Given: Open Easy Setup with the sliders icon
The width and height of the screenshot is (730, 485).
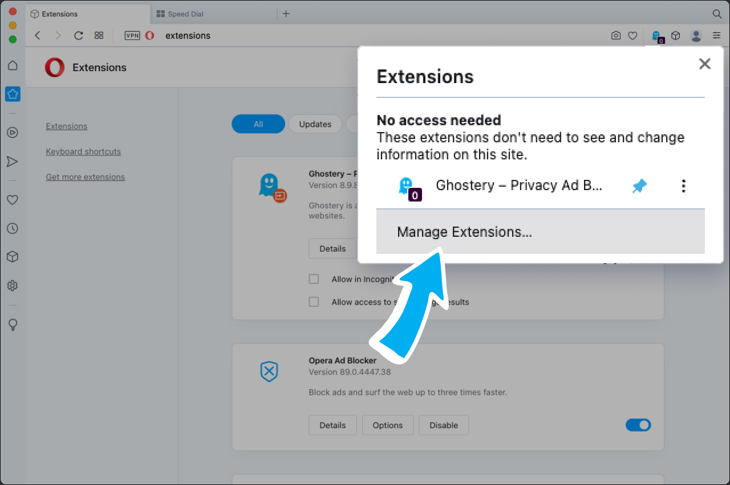Looking at the screenshot, I should coord(716,35).
